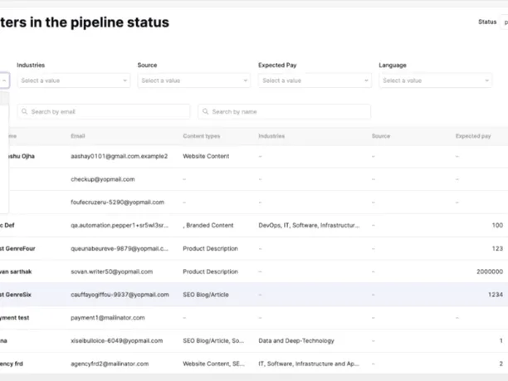Open the Status selector at top right
The height and width of the screenshot is (381, 508).
[x=505, y=22]
